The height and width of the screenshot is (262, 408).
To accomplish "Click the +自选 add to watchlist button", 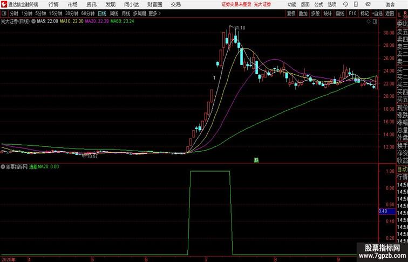I will point(377,13).
